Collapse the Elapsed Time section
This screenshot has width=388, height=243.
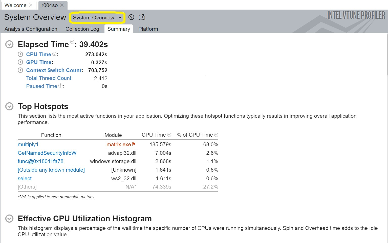point(9,45)
